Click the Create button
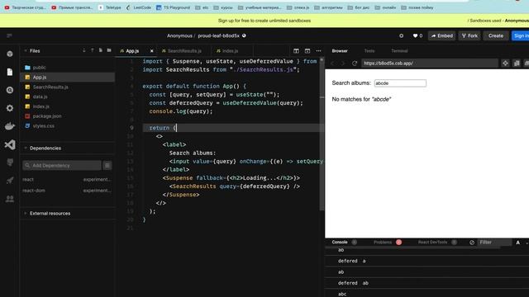This screenshot has width=529, height=297. 496,35
